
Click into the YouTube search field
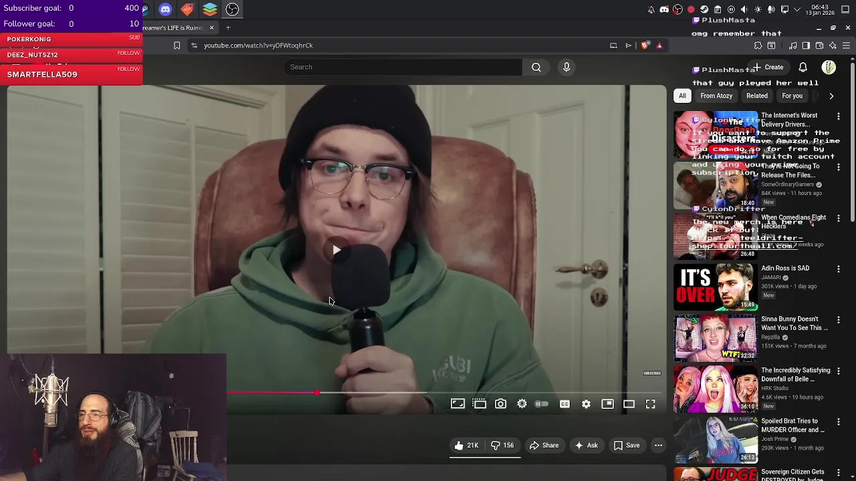(x=403, y=67)
